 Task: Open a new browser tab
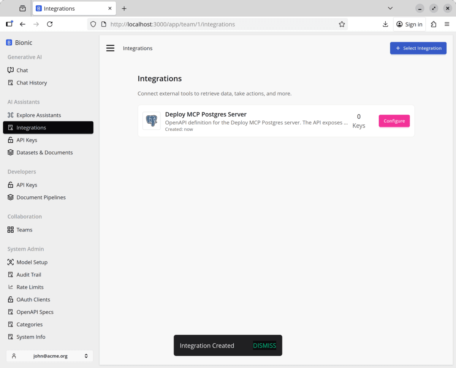124,8
